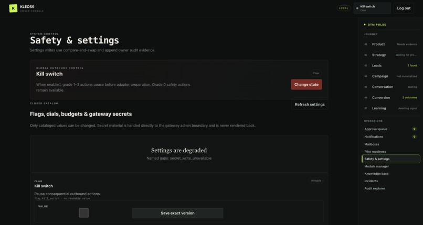Open Incidents page
Screen dimensions: 423x225
click(x=390, y=181)
